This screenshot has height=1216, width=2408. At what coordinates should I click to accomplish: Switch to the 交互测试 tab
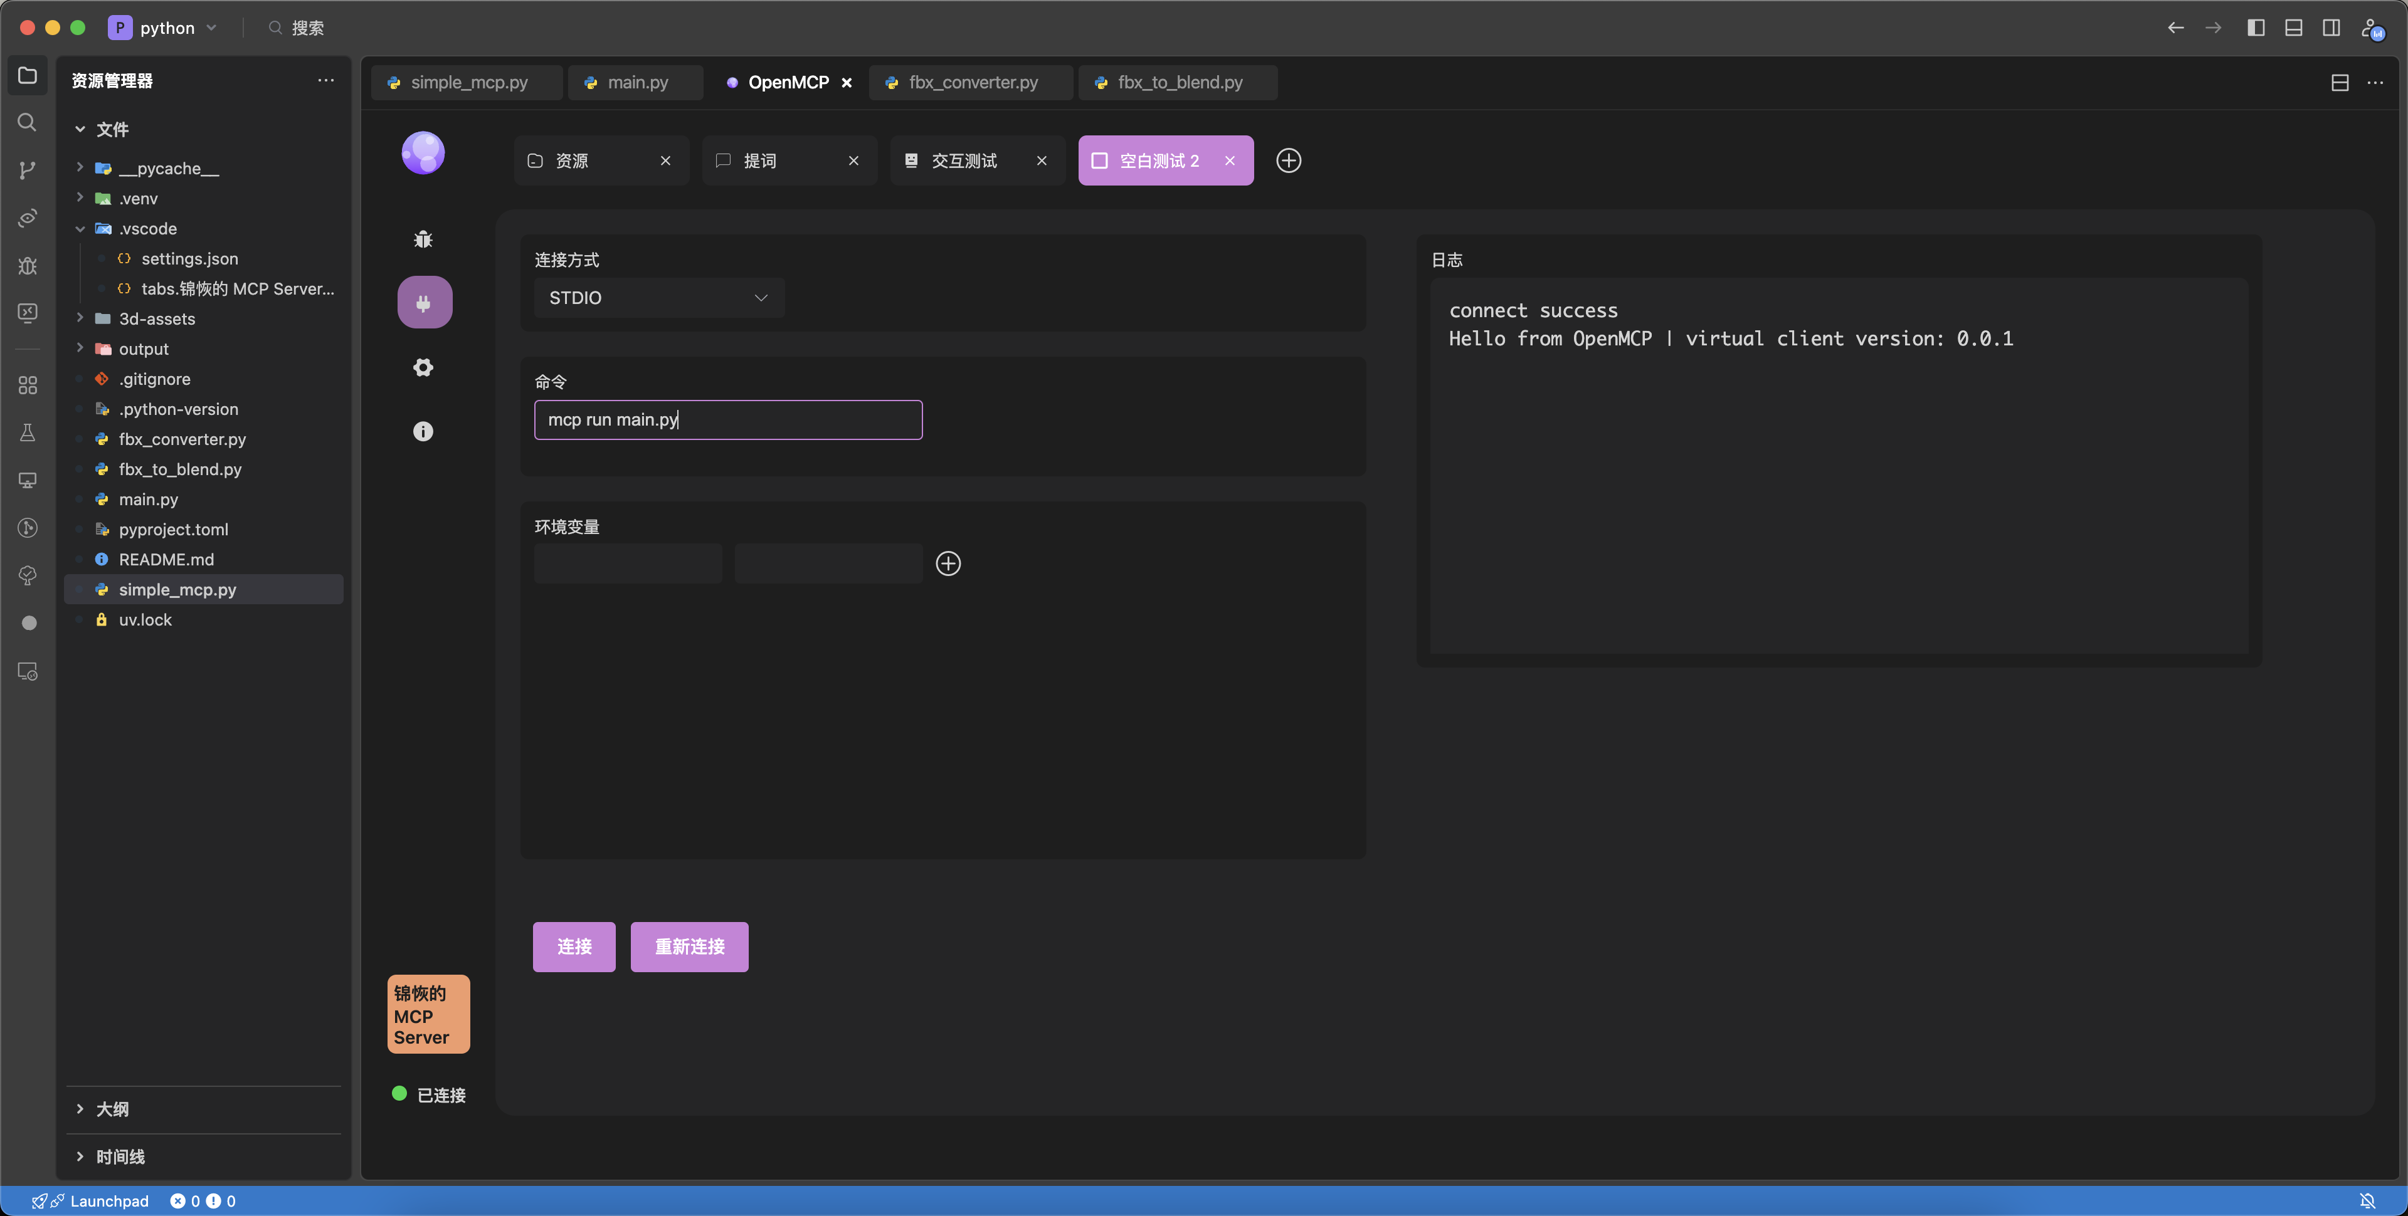(964, 160)
